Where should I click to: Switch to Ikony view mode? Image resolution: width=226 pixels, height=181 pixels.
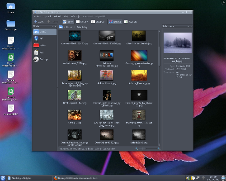tap(68, 22)
